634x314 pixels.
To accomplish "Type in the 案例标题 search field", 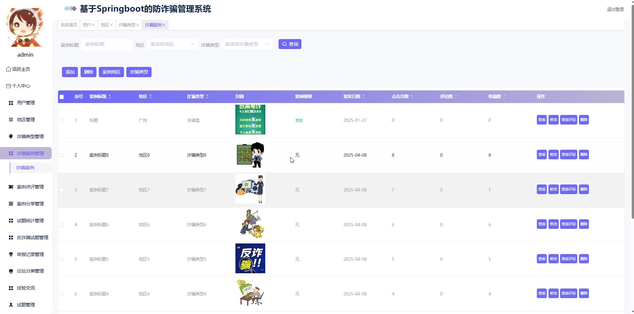I will (x=107, y=44).
